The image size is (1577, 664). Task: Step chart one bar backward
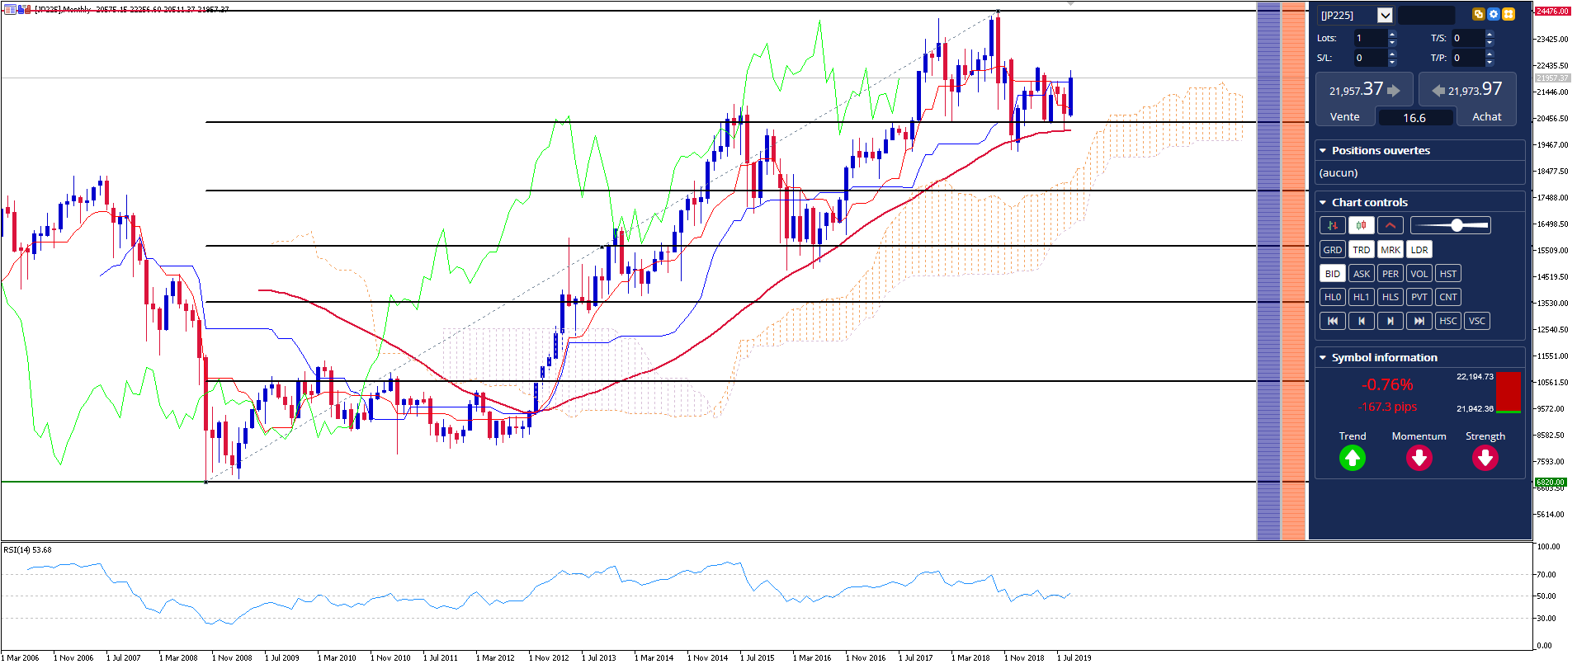point(1361,321)
